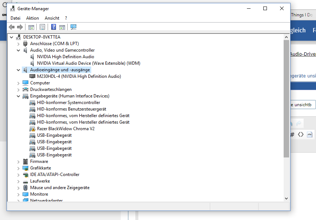Select the HID-konformes Benutzersteuergerät row
The height and width of the screenshot is (220, 316).
click(72, 109)
